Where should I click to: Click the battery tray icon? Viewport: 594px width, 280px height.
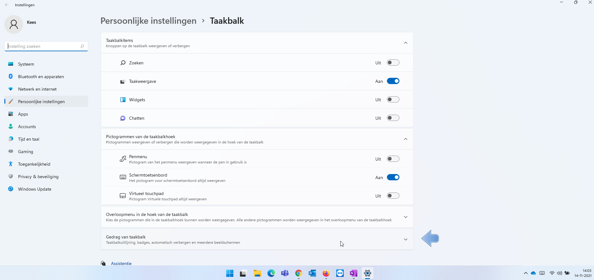(x=567, y=273)
